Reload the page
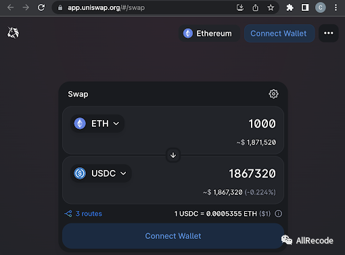This screenshot has width=345, height=255. tap(41, 7)
